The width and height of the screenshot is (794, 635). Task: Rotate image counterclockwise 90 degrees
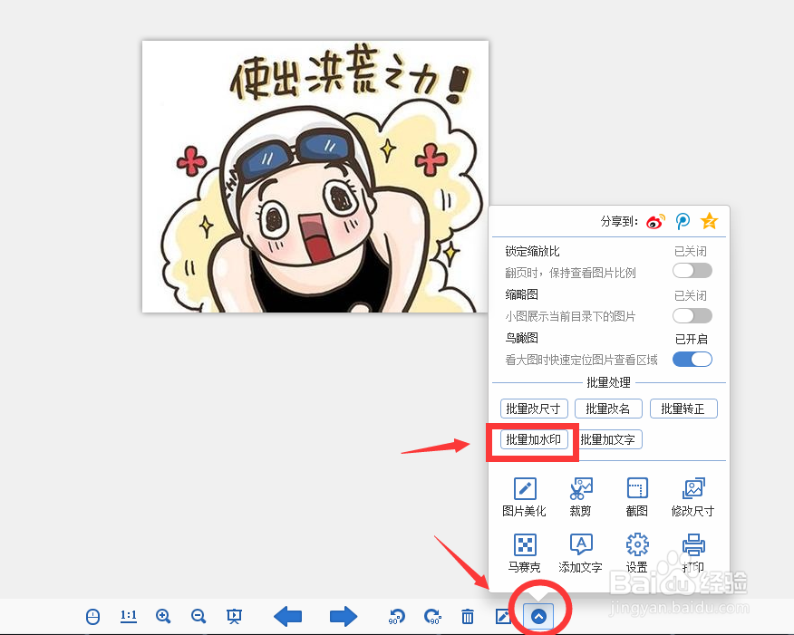coord(396,616)
